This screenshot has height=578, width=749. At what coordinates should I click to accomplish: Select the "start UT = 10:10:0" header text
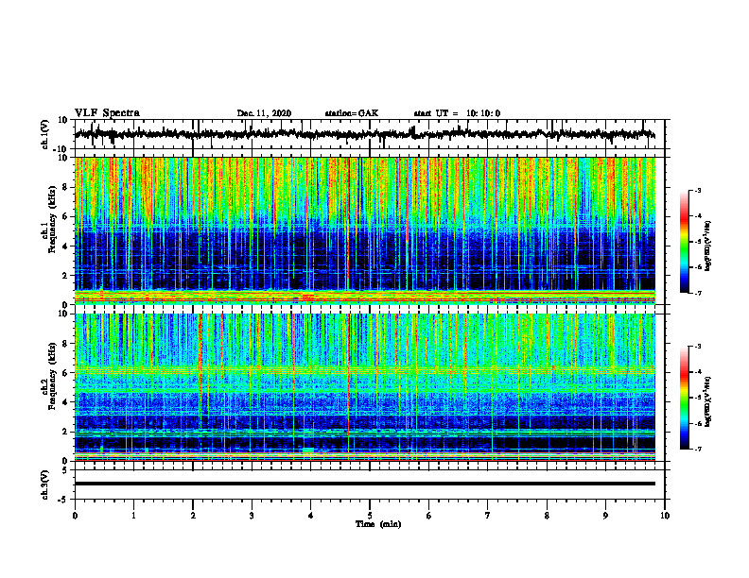[x=457, y=113]
